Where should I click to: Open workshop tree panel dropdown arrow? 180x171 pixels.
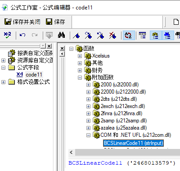coord(43,46)
